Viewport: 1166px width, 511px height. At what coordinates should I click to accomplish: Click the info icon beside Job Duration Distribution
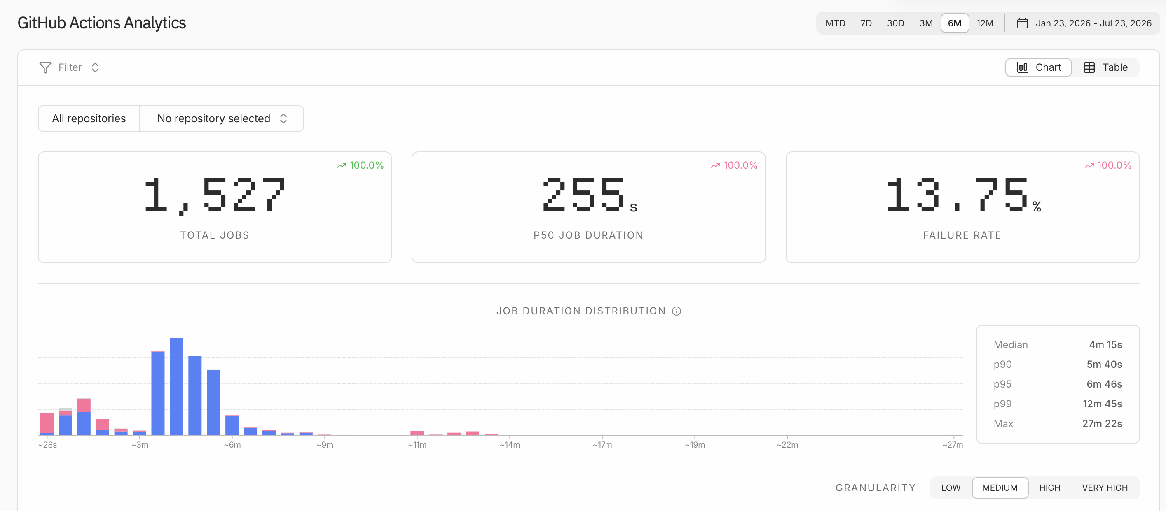coord(676,311)
